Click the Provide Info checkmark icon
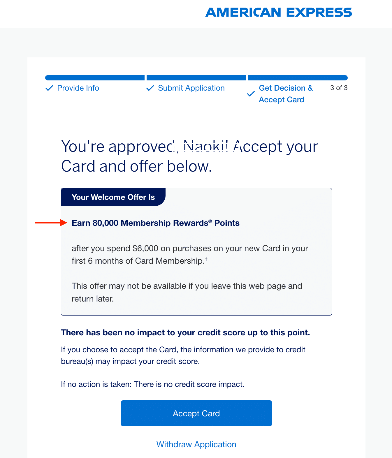This screenshot has width=392, height=458. [x=49, y=88]
